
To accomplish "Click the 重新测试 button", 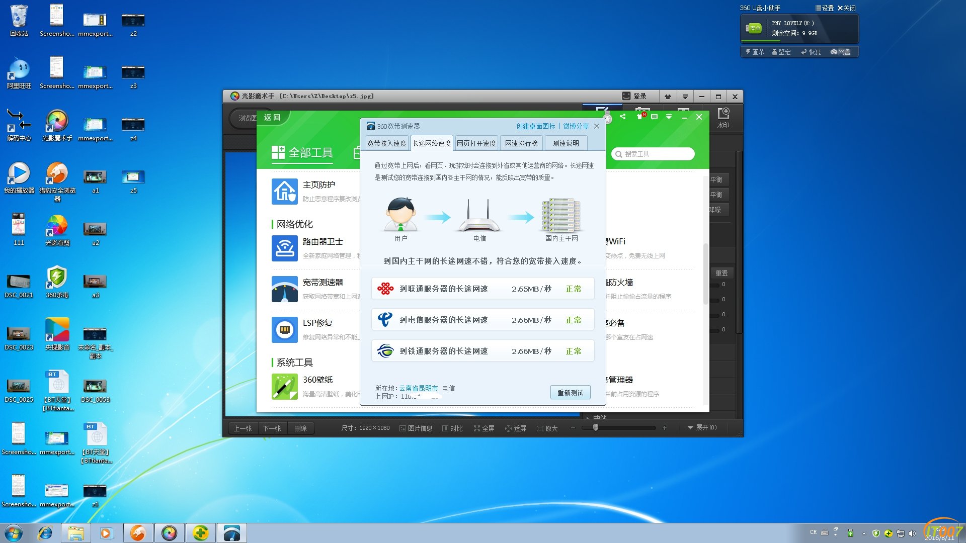I will [571, 393].
